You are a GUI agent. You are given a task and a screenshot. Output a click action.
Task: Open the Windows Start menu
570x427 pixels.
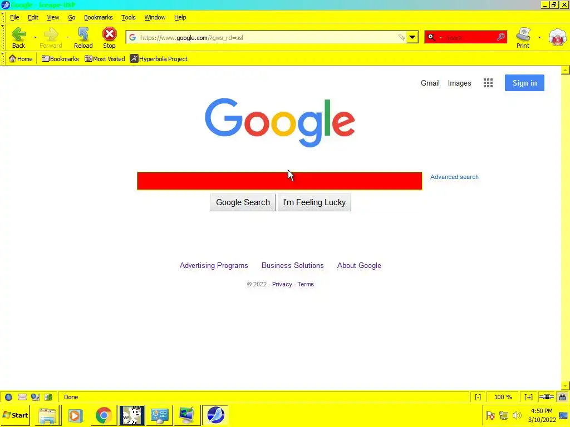(x=15, y=415)
